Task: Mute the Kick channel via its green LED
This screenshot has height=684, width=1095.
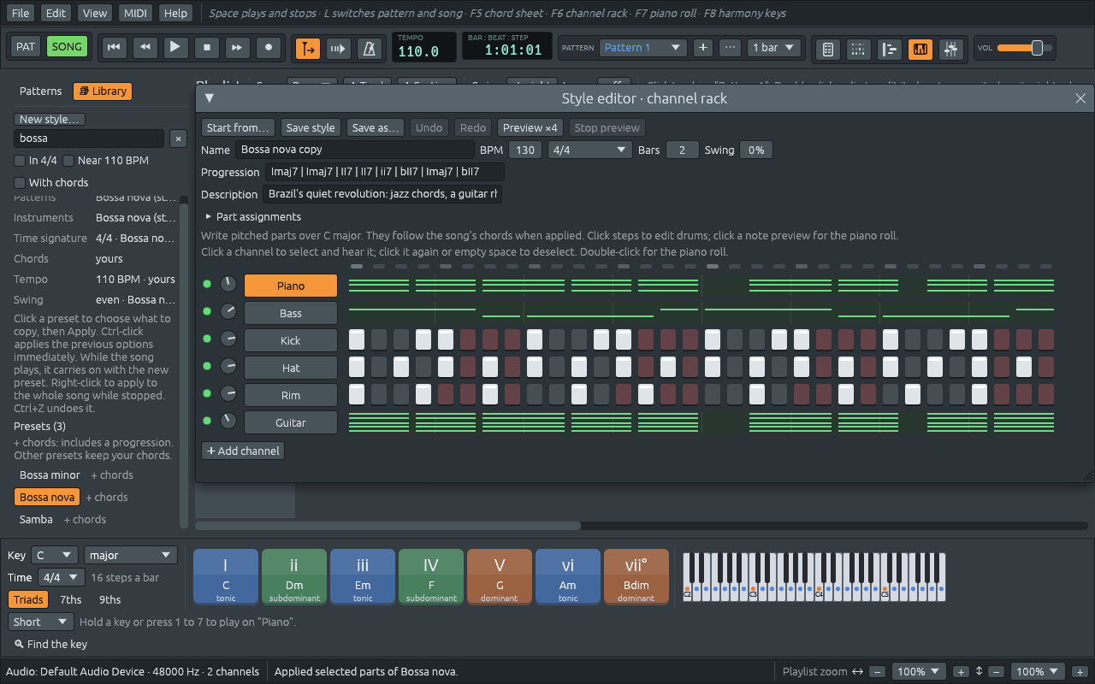Action: coord(206,339)
